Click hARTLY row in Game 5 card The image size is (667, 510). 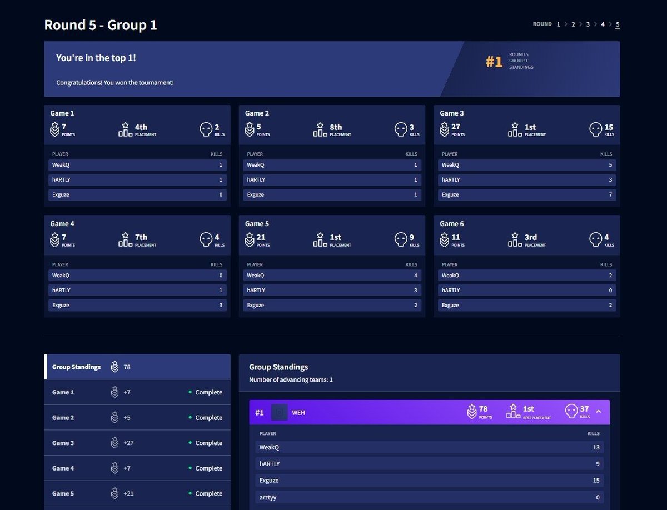pyautogui.click(x=332, y=291)
